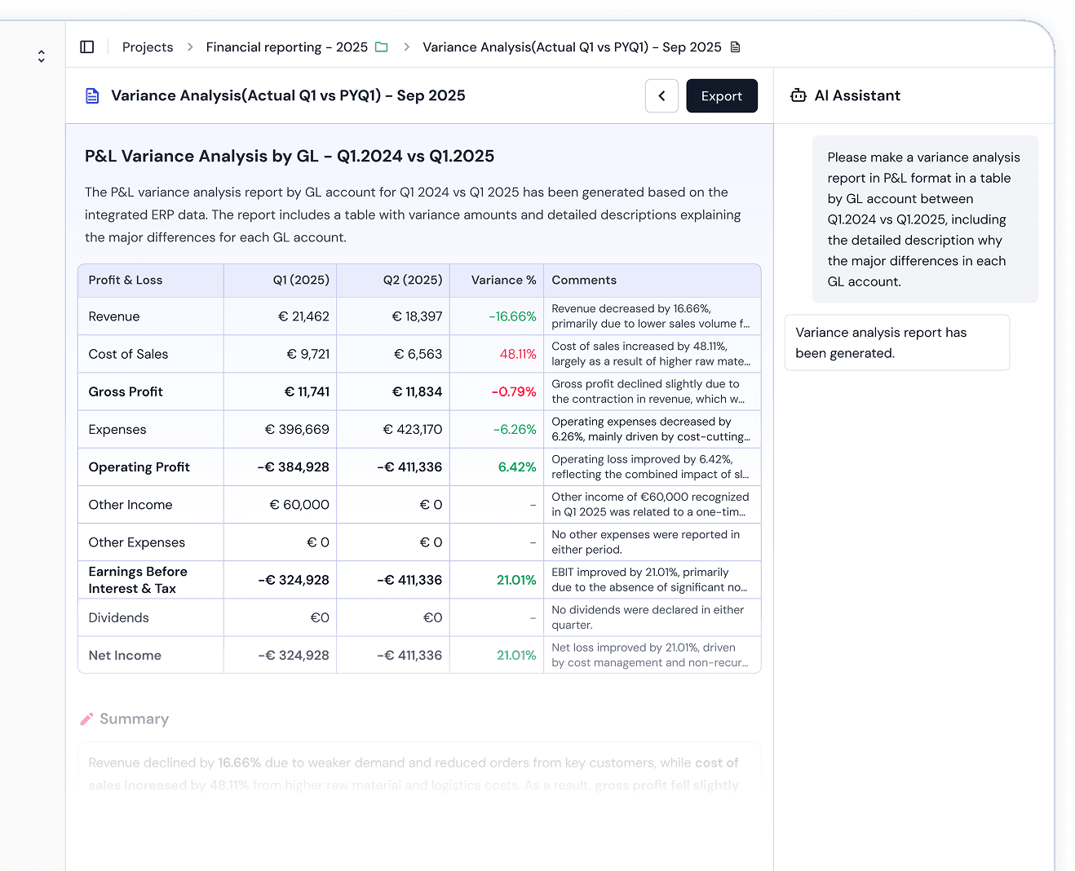Toggle the sidebar panel icon

point(87,47)
